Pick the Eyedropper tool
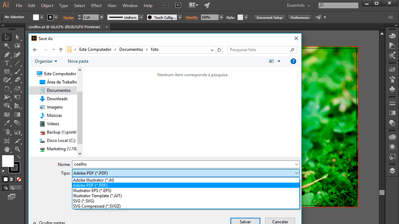Screen dimensions: 399x224 (7, 123)
